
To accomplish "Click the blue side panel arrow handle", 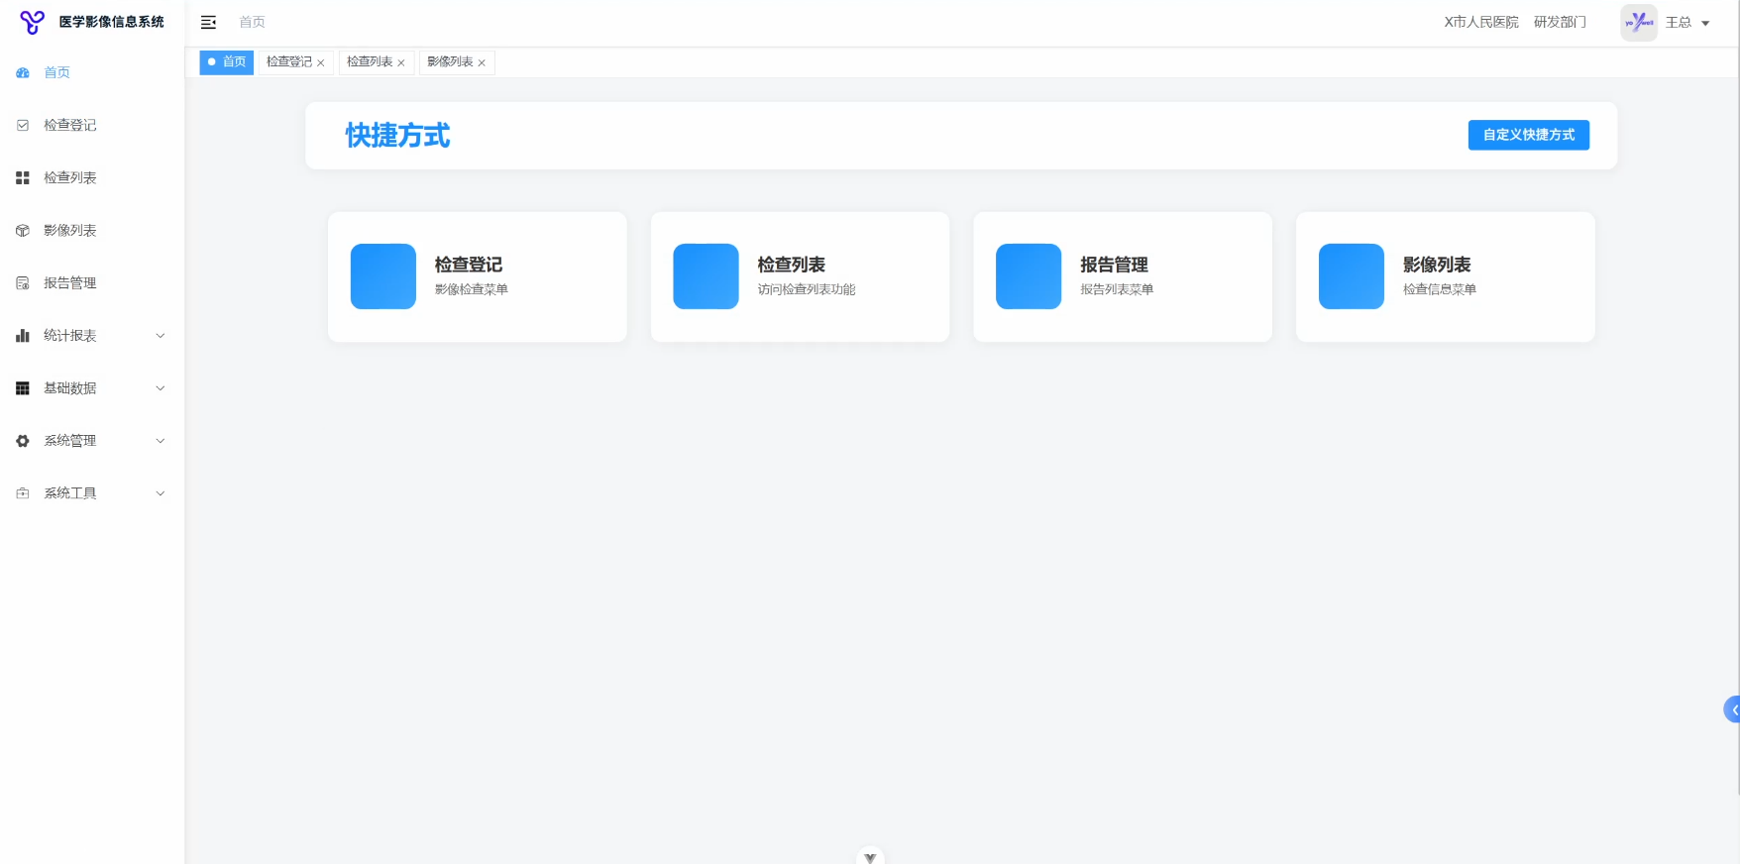I will point(1733,709).
